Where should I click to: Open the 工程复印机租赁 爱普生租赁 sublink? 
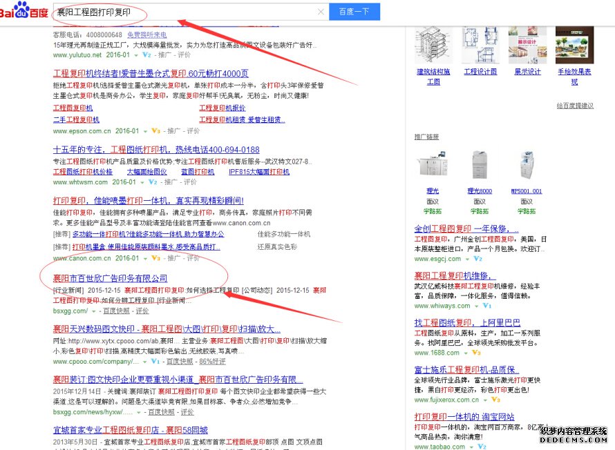tap(242, 119)
